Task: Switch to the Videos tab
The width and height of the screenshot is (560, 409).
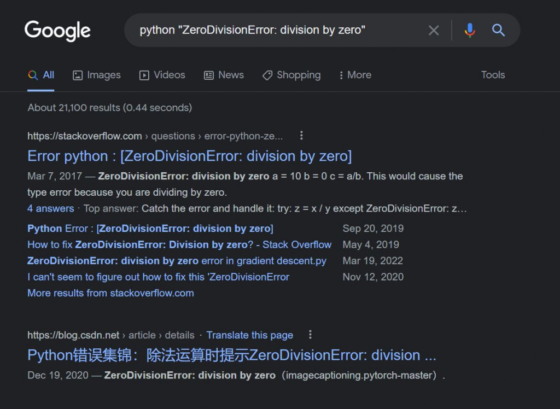Action: (x=162, y=75)
